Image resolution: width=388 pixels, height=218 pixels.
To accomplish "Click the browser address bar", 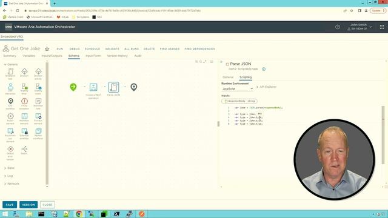I will [x=183, y=11].
